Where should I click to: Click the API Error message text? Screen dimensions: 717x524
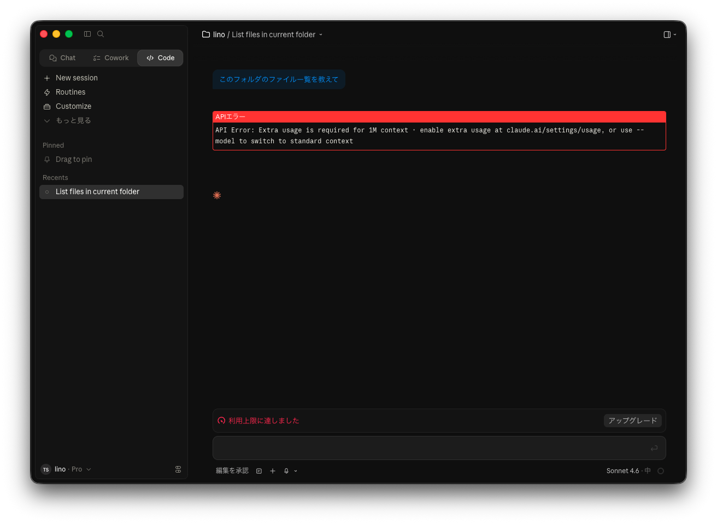pyautogui.click(x=430, y=136)
